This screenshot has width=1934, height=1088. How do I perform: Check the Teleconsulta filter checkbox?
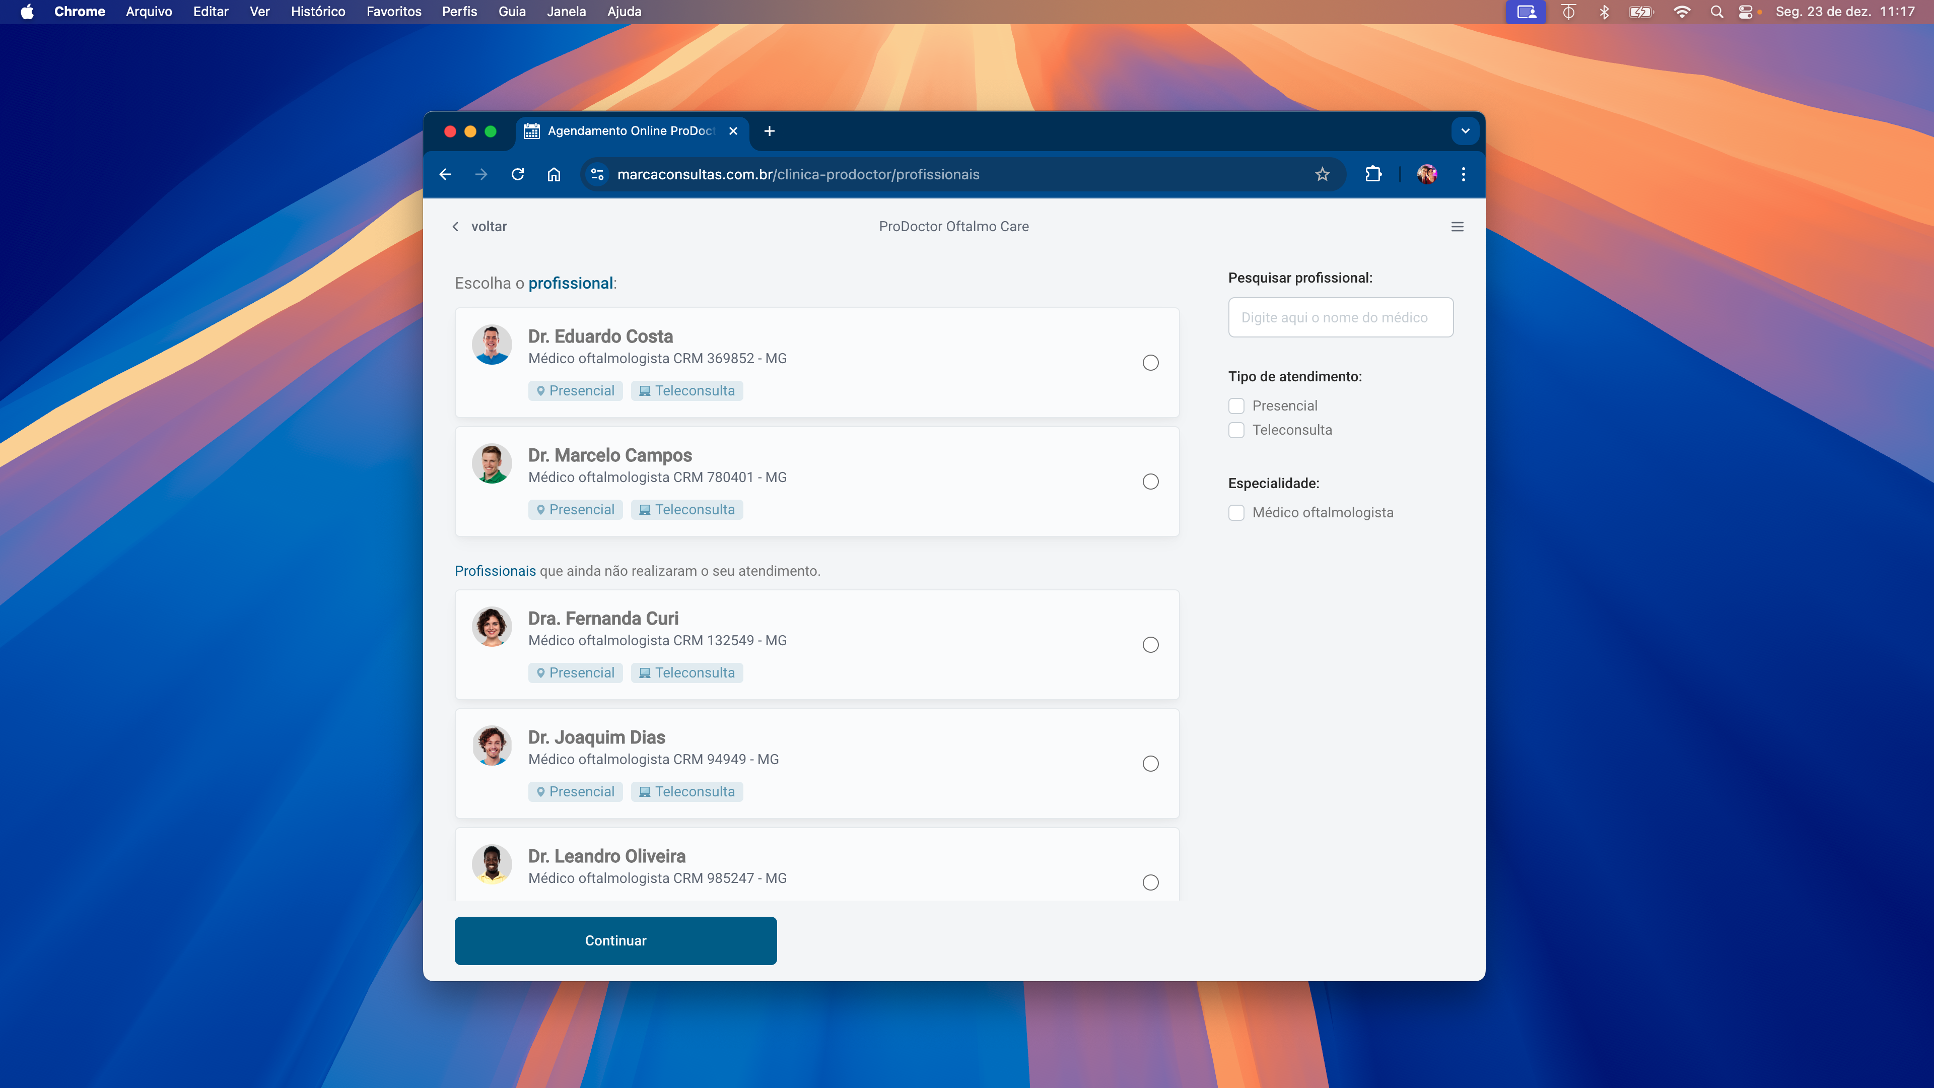point(1236,430)
